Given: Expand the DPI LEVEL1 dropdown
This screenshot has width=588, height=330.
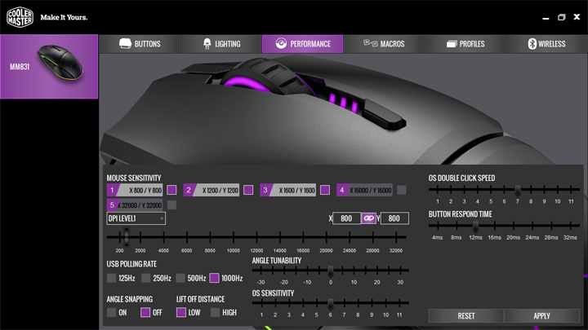Looking at the screenshot, I should [136, 218].
